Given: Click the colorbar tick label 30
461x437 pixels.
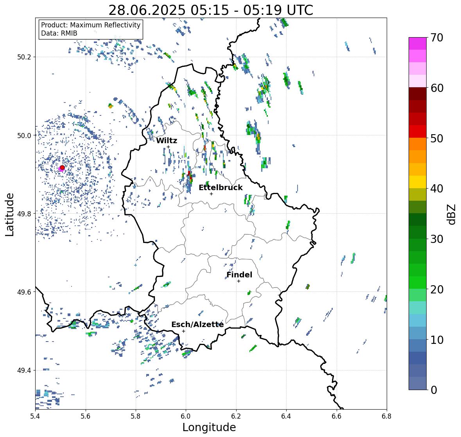Looking at the screenshot, I should click(437, 239).
